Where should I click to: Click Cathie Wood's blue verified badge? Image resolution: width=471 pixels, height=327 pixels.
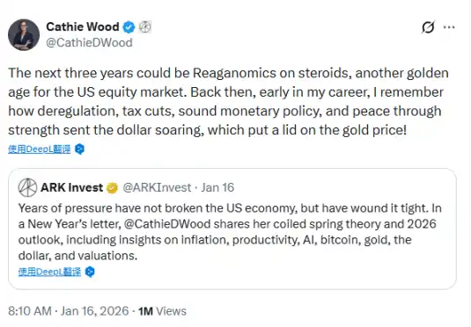[x=129, y=27]
